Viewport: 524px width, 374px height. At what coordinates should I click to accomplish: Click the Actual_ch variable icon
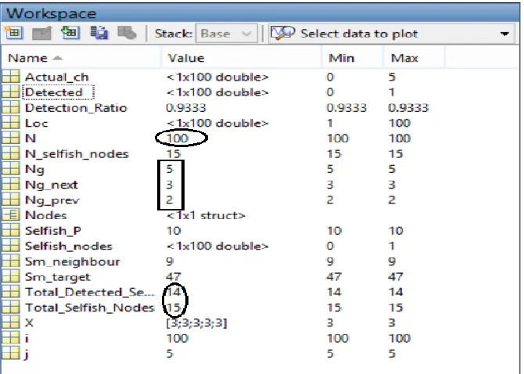tap(11, 77)
